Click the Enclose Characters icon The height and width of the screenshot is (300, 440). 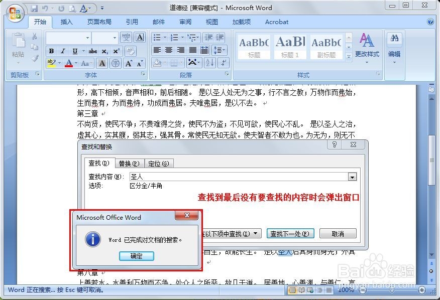(116, 63)
